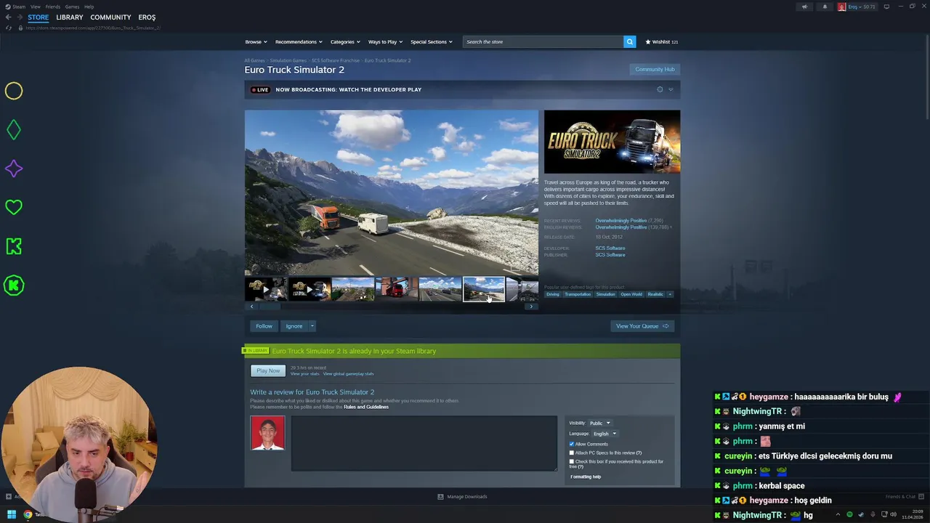The width and height of the screenshot is (930, 523).
Task: Open Rules and Guidelines link
Action: [366, 407]
